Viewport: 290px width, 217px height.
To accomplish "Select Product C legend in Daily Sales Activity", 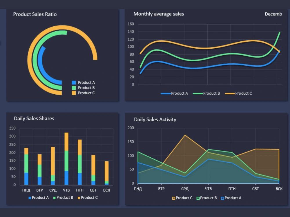I will click(174, 198).
